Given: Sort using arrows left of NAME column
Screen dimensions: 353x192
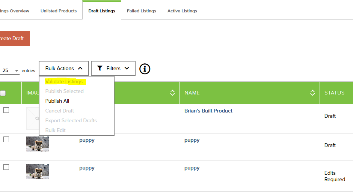Looking at the screenshot, I should coord(172,93).
